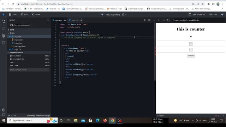
Task: Click the Reset button in preview
Action: [x=191, y=56]
